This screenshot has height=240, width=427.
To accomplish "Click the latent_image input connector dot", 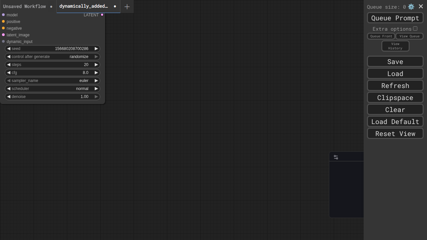I will [3, 35].
